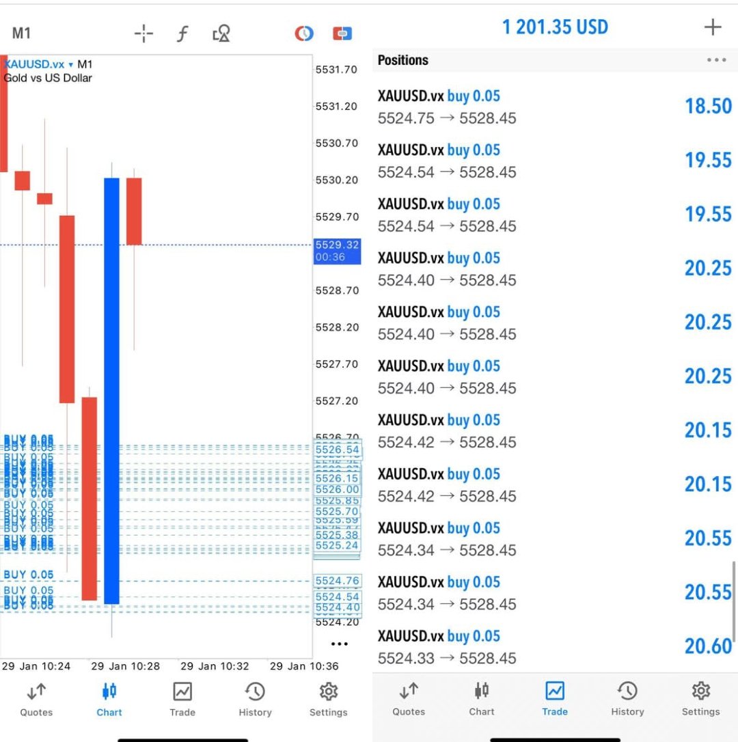Select Chart tab in chart screen
Viewport: 738px width, 742px height.
point(109,700)
